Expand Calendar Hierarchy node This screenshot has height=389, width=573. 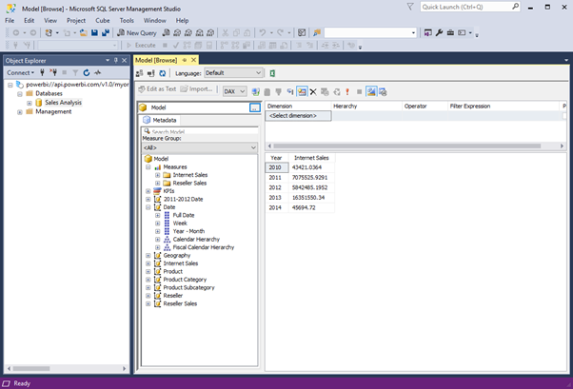pos(157,240)
